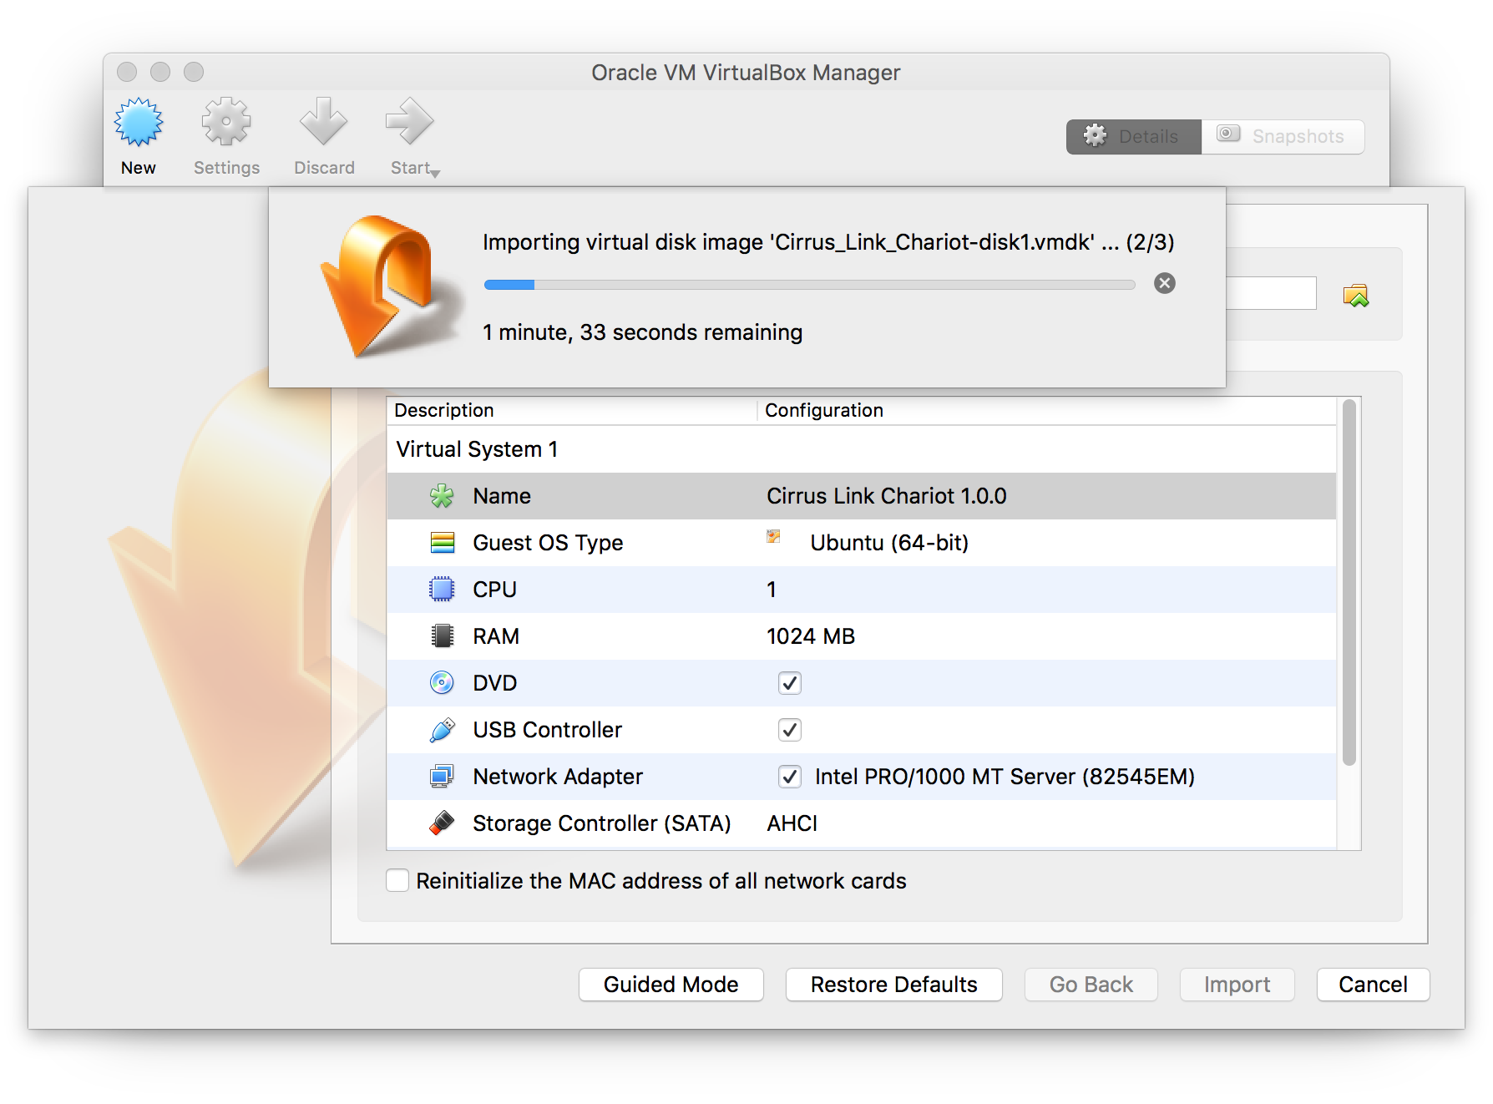
Task: Click the RAM row label
Action: click(496, 636)
